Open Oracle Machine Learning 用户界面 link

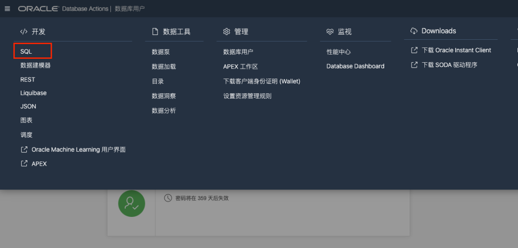click(79, 149)
